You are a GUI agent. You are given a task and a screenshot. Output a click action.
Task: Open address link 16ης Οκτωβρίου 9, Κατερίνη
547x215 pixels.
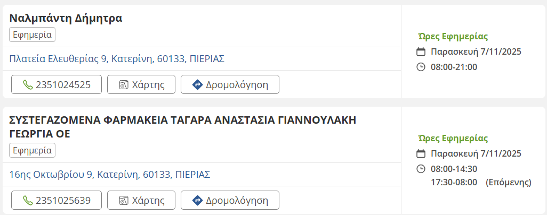110,174
